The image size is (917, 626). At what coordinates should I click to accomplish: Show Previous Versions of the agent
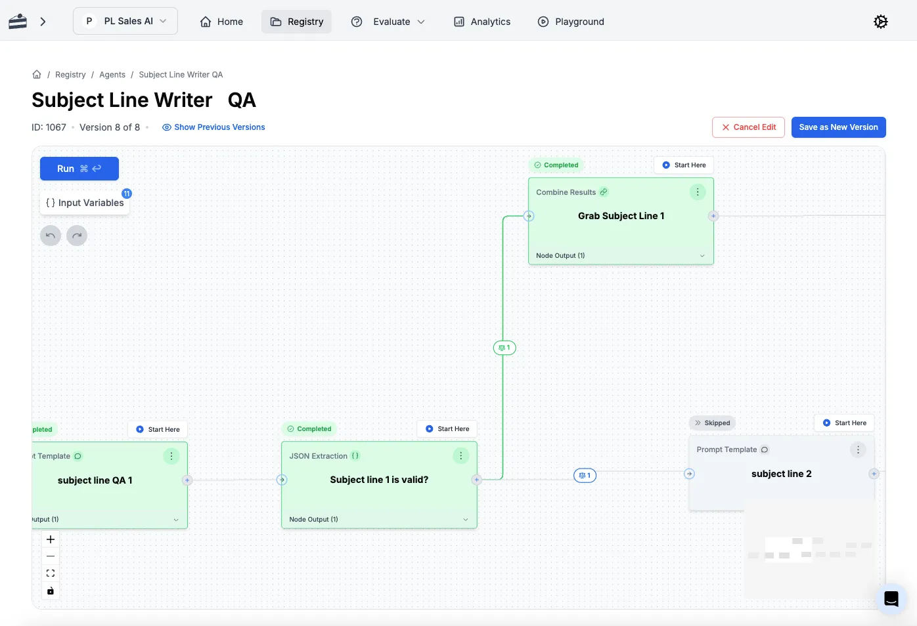point(213,127)
